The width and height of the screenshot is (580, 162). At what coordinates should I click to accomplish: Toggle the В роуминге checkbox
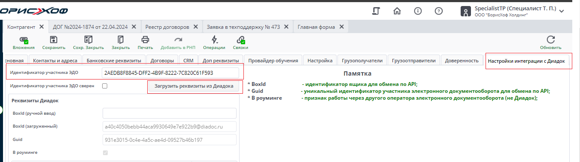coord(105,153)
